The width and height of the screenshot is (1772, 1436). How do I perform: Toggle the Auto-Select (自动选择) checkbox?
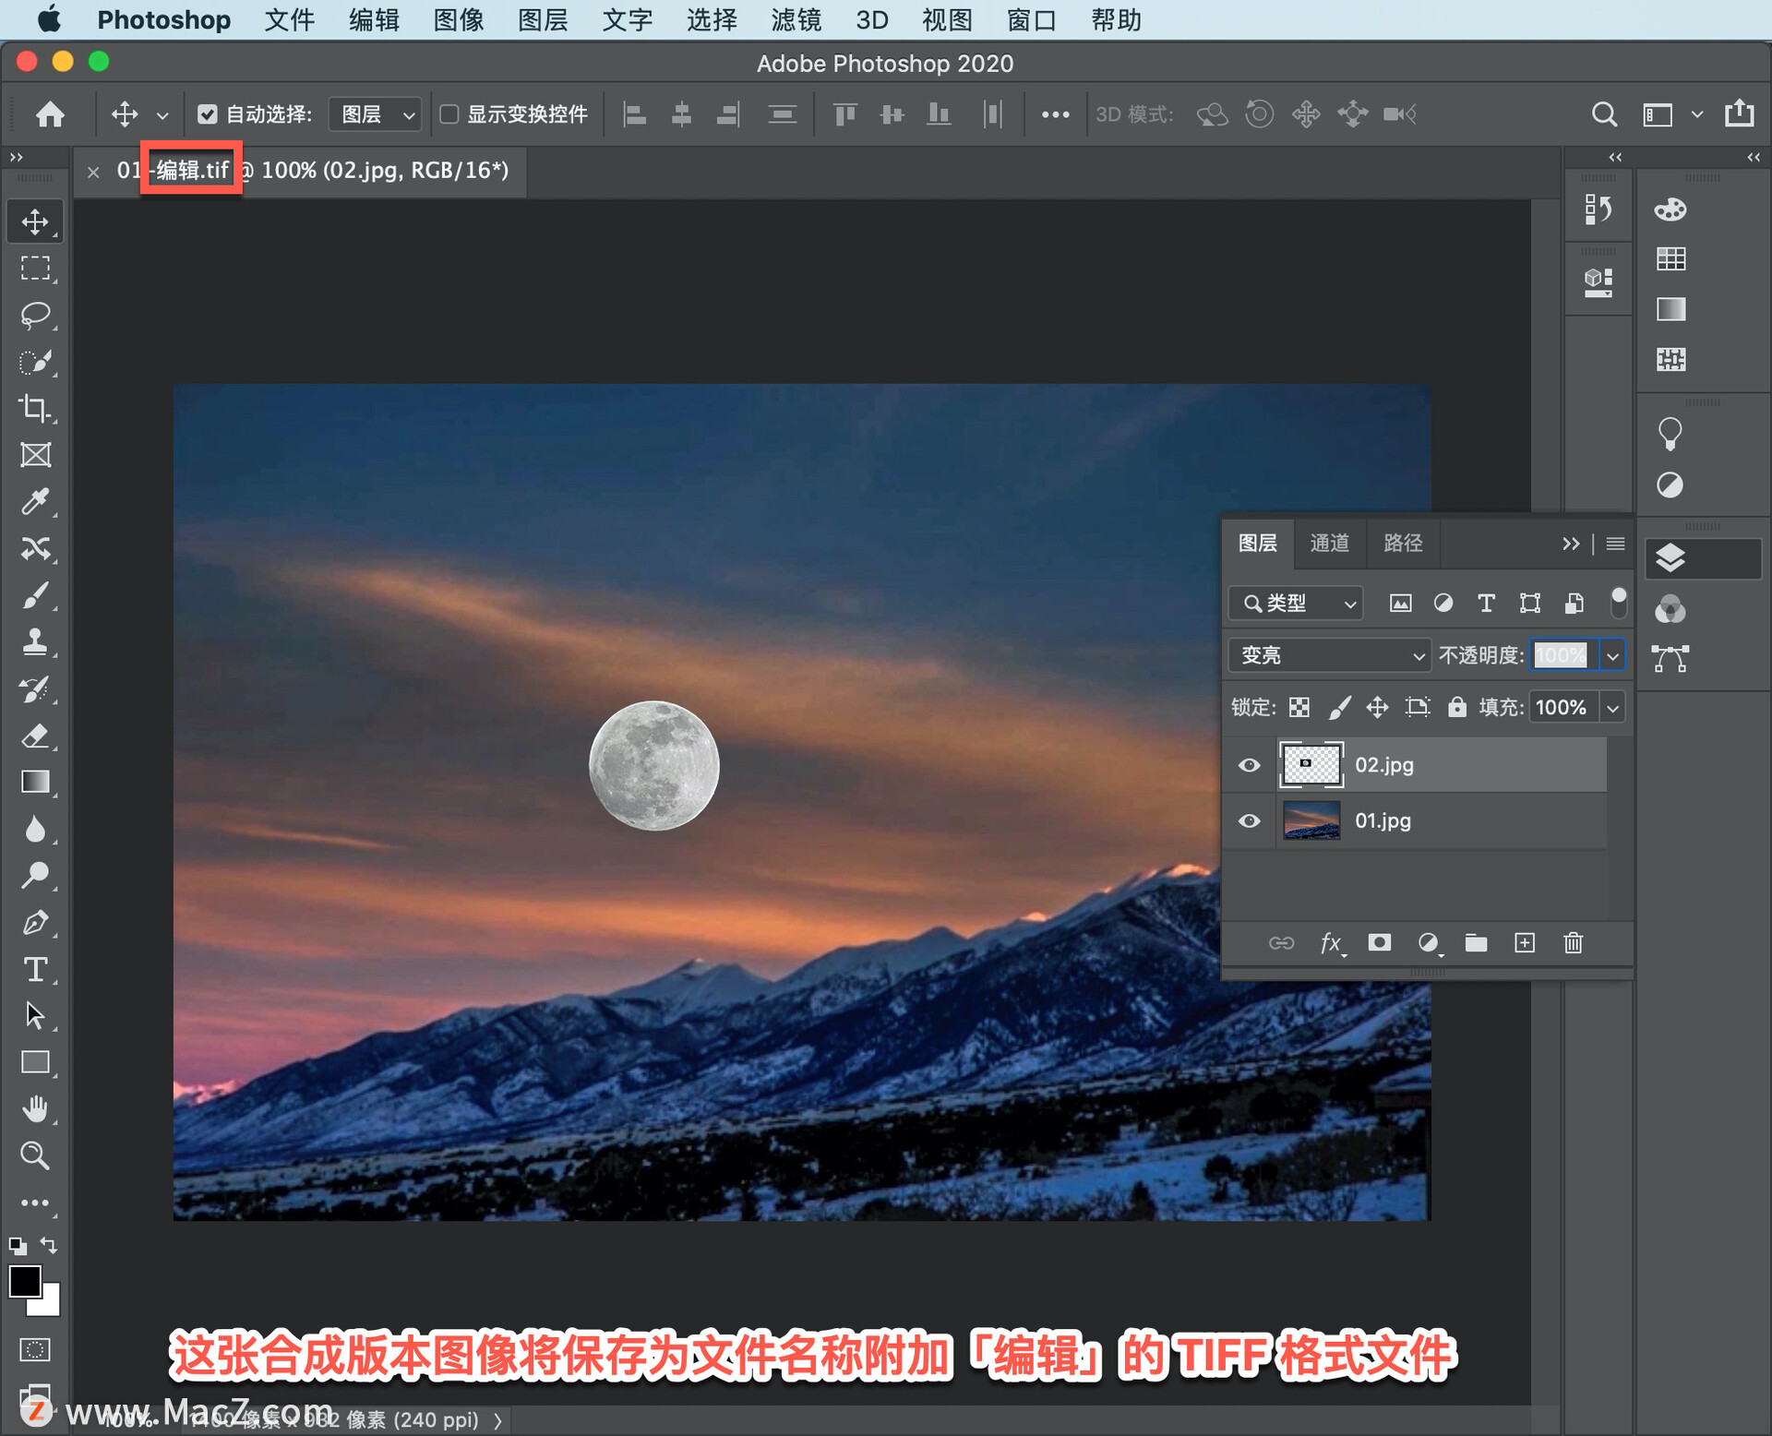point(207,114)
